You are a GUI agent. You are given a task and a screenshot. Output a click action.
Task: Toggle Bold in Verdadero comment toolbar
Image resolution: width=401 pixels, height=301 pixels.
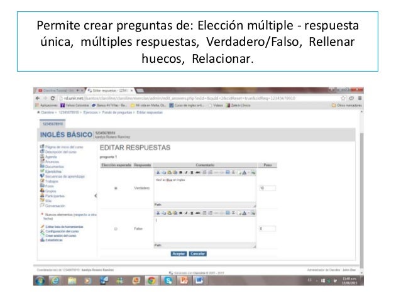180,173
